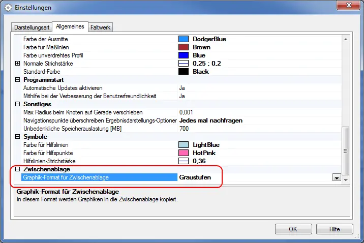Click the scrollbar up arrow
This screenshot has width=364, height=243.
pos(346,39)
